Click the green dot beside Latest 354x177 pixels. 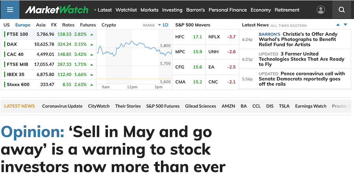tap(95, 10)
